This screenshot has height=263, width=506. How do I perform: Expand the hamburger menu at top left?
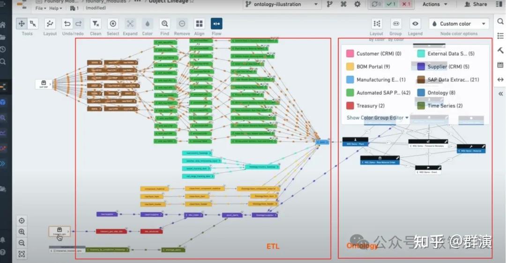3,4
